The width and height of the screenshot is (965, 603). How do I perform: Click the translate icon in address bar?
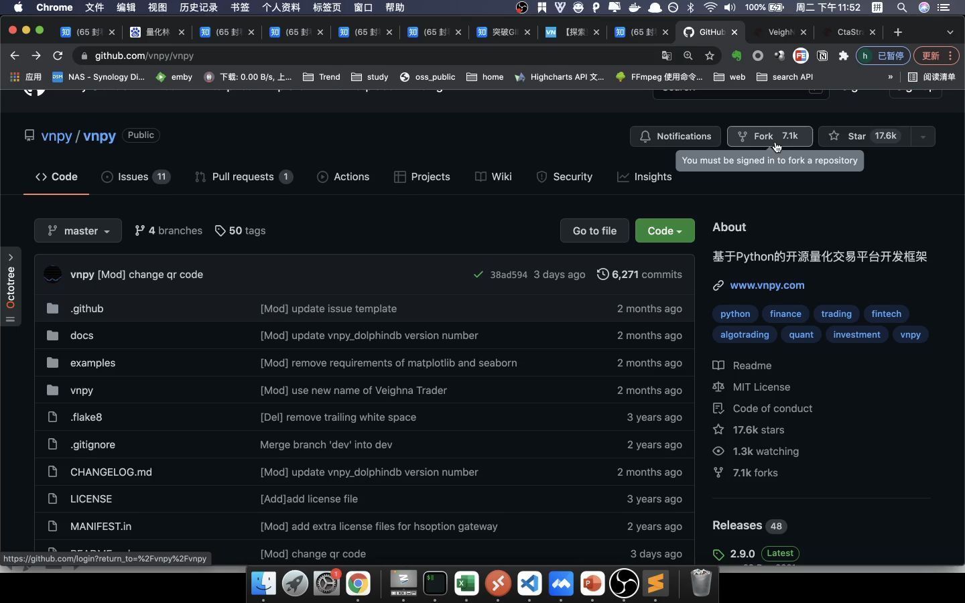coord(666,56)
